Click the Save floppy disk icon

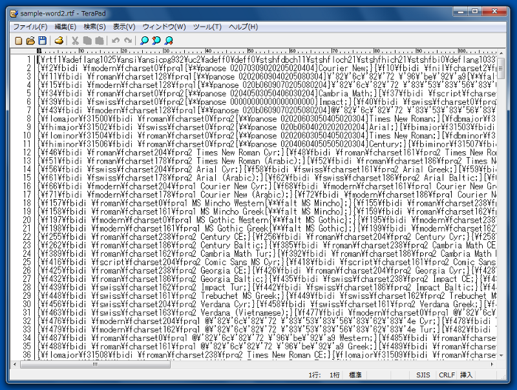[42, 41]
